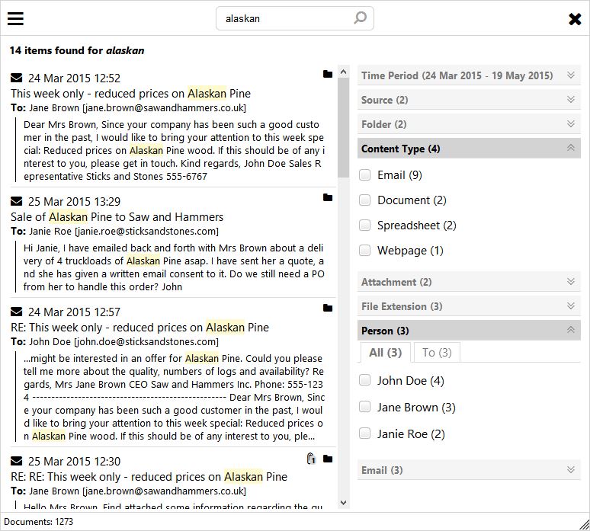Viewport: 590px width, 531px height.
Task: Click recipient 'Janie Roe [janie.roe@sticksandstones.com]'
Action: (x=123, y=232)
